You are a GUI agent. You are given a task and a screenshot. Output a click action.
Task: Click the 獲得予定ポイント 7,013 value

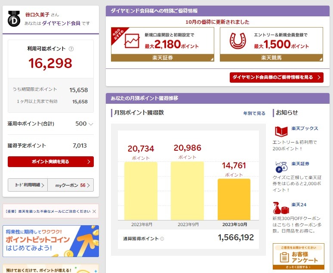(x=80, y=146)
